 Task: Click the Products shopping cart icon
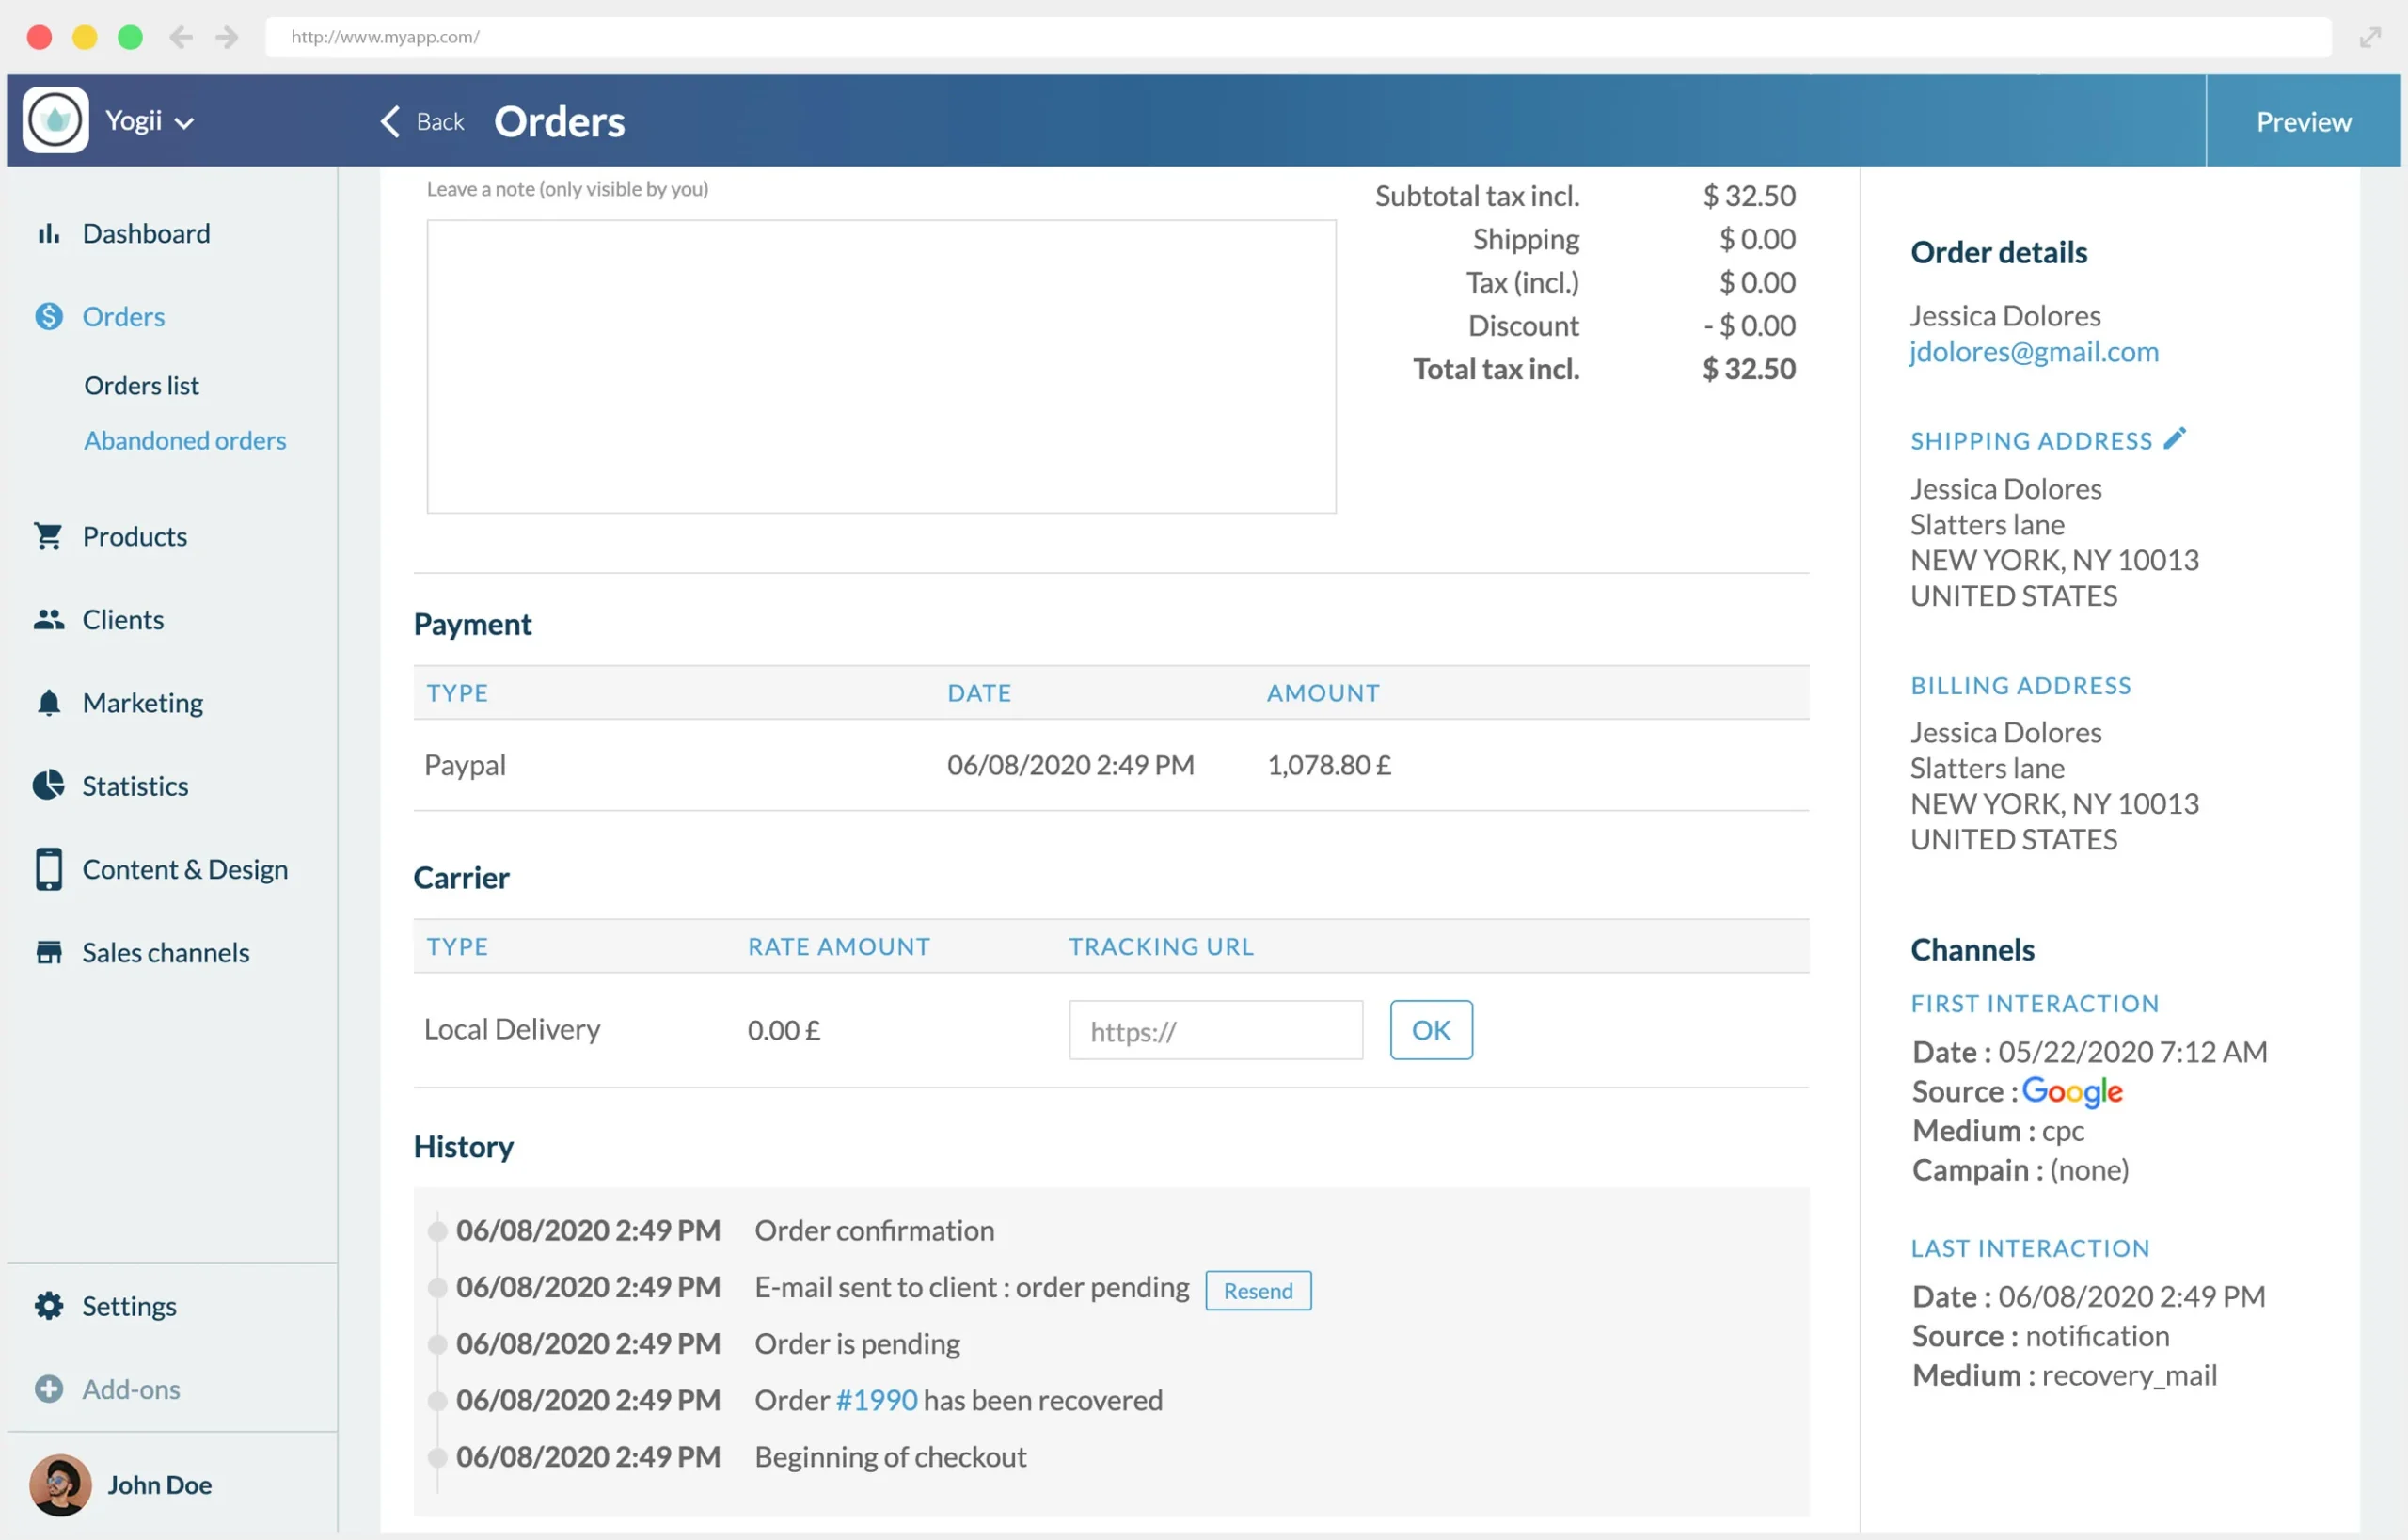click(48, 537)
